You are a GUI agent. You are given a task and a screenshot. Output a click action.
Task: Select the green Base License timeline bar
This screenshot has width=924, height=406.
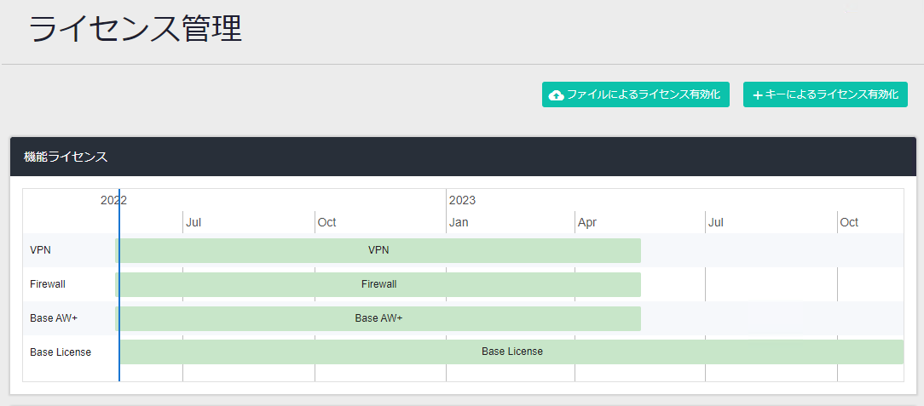[x=511, y=352]
